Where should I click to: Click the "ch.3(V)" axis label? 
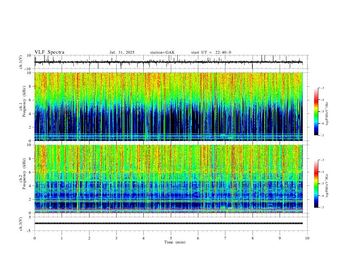click(x=21, y=224)
